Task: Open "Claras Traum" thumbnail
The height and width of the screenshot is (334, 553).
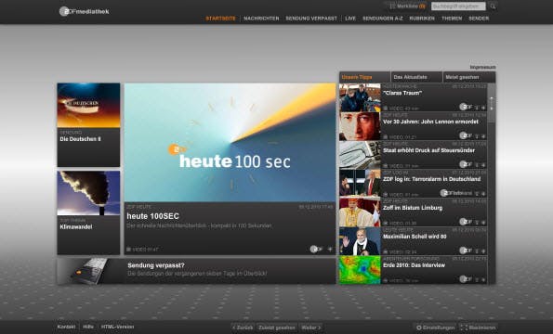Action: point(360,97)
